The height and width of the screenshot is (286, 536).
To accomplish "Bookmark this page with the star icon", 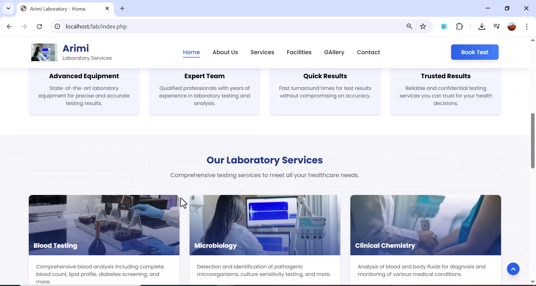I will [x=423, y=27].
